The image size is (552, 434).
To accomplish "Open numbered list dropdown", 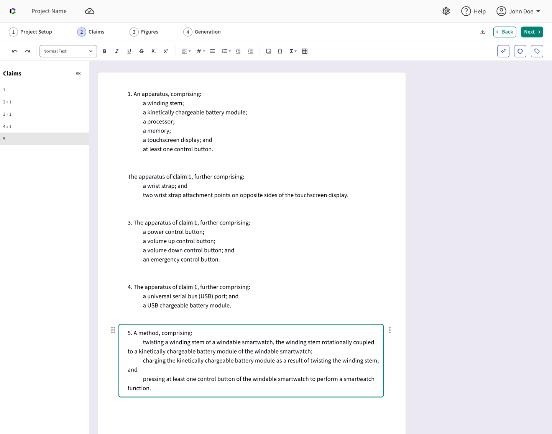I will click(x=226, y=51).
